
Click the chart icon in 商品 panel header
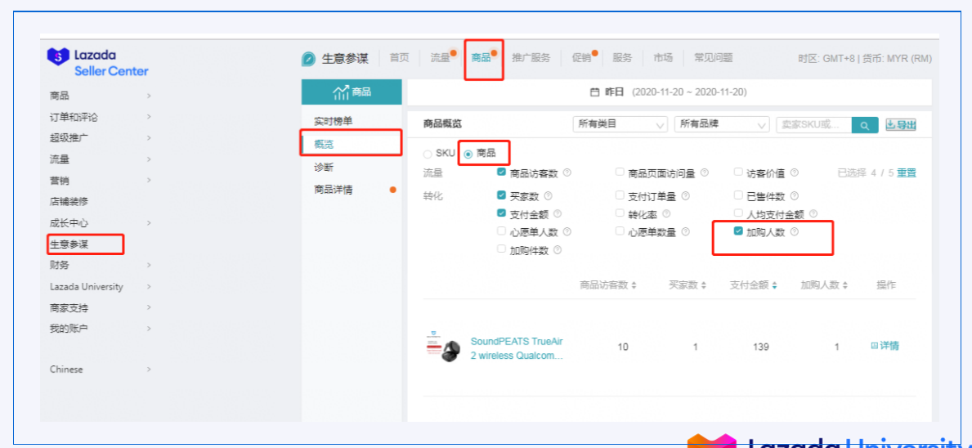(x=341, y=92)
